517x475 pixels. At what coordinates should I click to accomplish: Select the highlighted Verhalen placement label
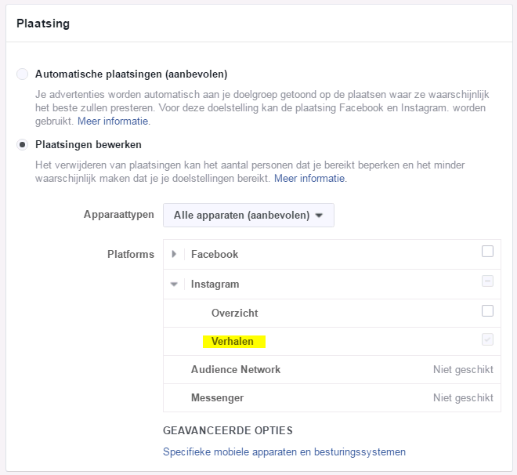[x=233, y=342]
